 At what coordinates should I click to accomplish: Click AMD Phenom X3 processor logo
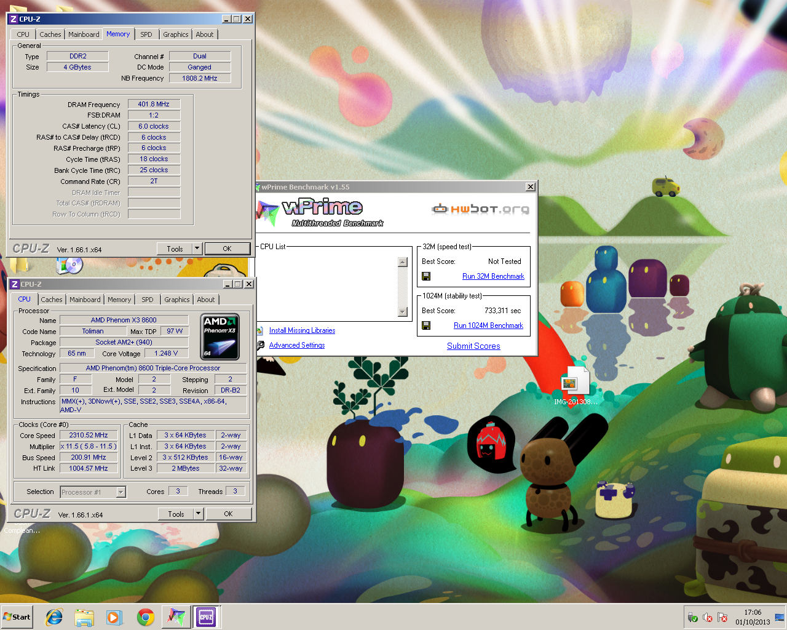(220, 337)
